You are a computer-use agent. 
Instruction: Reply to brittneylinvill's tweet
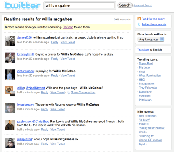point(55,59)
